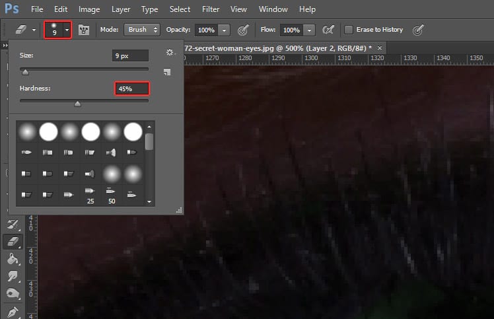494x319 pixels.
Task: Pick the wide fan bristle brush preset
Action: click(111, 153)
